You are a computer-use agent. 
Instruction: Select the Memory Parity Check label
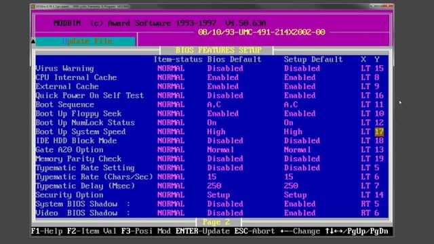[79, 159]
